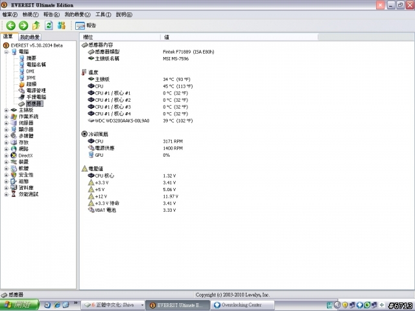The width and height of the screenshot is (415, 311).
Task: Select the GPU fan 0% row
Action: click(129, 155)
